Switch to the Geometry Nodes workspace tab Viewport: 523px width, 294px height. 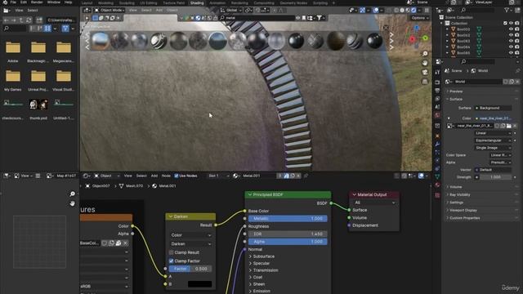point(293,2)
